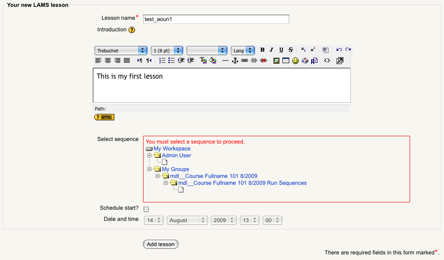Select the Admin User folder
444x260 pixels.
[x=176, y=156]
